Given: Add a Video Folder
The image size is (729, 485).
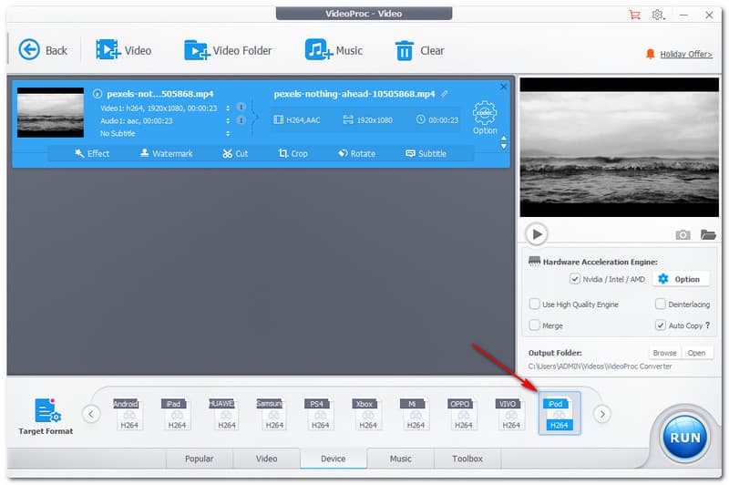Looking at the screenshot, I should (228, 50).
